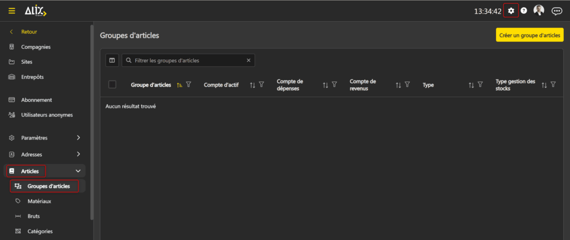Go to Compagnies in the sidebar

36,47
